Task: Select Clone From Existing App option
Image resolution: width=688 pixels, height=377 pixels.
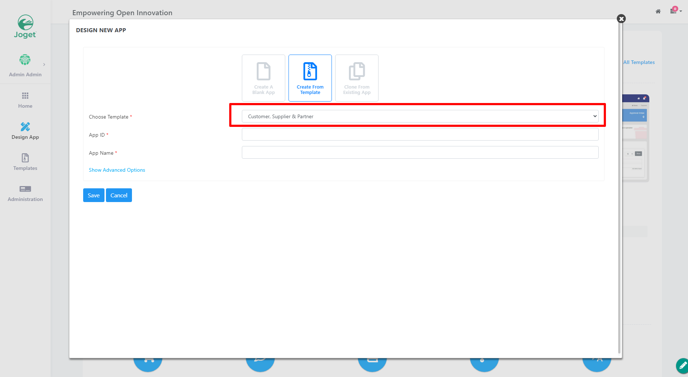Action: 357,78
